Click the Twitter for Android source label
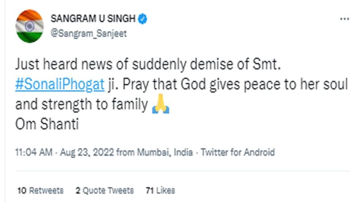This screenshot has height=202, width=358. point(238,152)
